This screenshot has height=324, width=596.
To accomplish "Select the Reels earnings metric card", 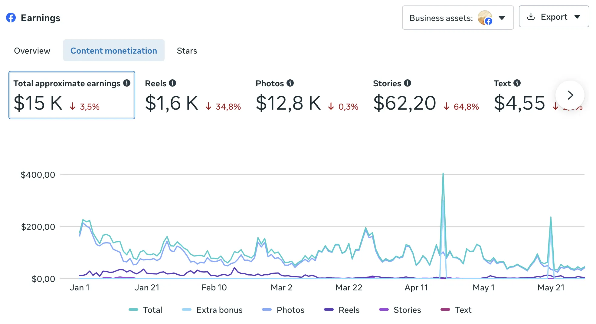I will [x=193, y=95].
